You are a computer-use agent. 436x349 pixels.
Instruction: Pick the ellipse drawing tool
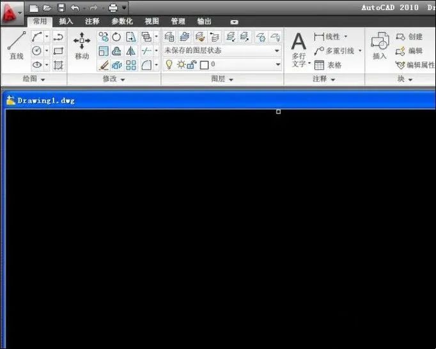[37, 65]
